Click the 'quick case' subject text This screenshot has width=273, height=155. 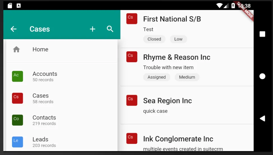coord(155,111)
